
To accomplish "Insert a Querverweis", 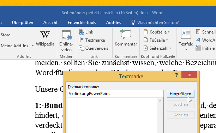I will coord(94,48).
